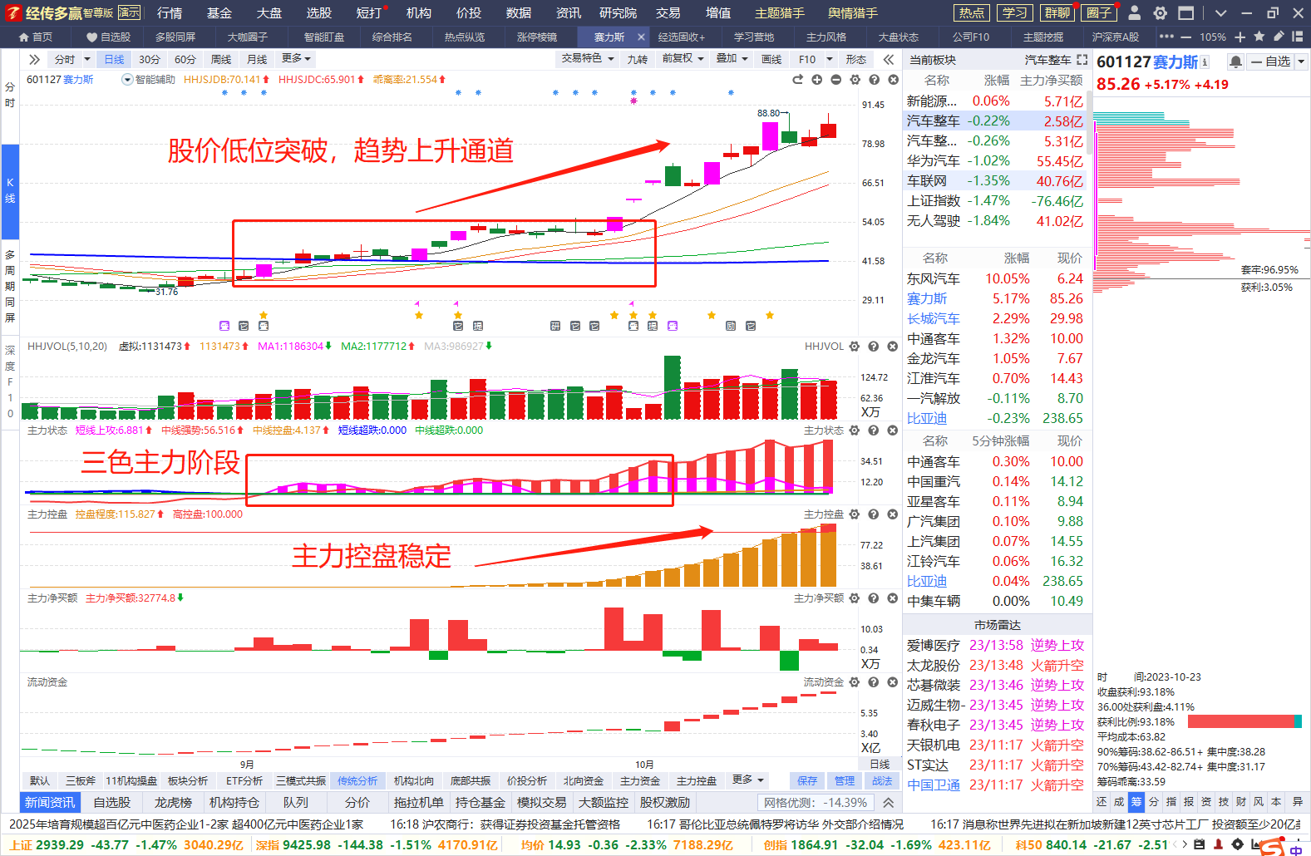Open the 前复权 dropdown
This screenshot has width=1311, height=856.
[683, 59]
